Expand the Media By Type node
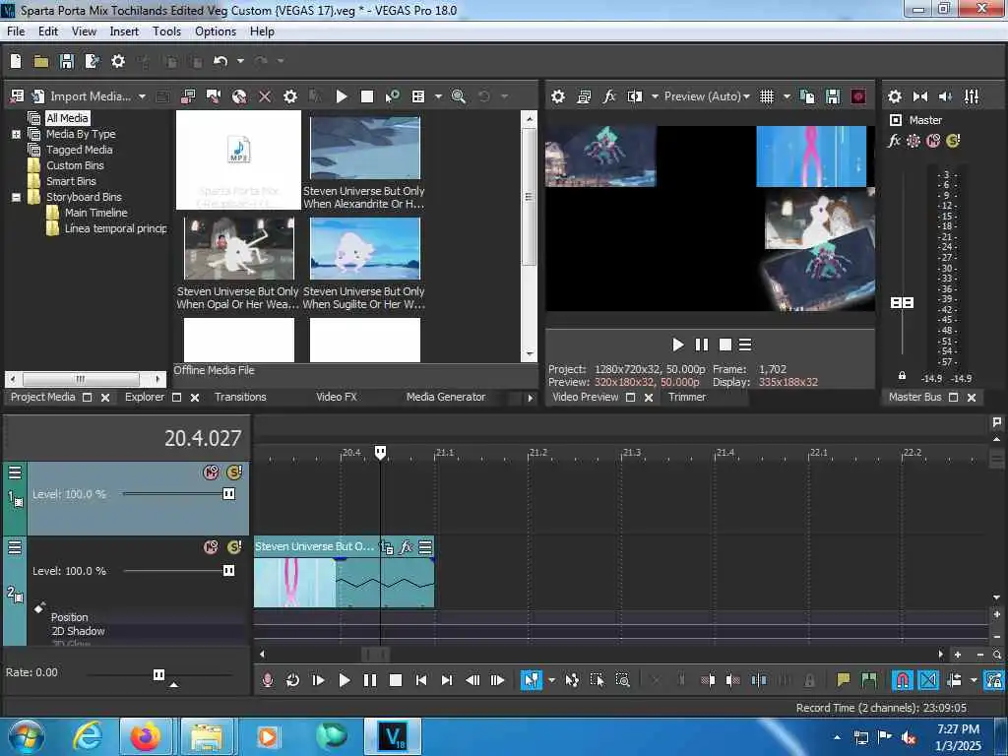1008x756 pixels. pyautogui.click(x=16, y=134)
